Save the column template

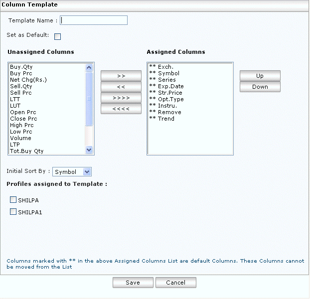pyautogui.click(x=133, y=283)
